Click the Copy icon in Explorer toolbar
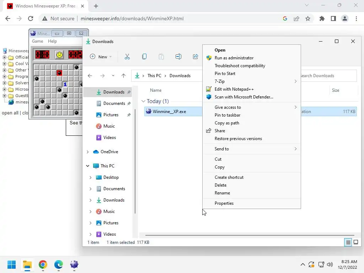The image size is (364, 273). [x=144, y=57]
